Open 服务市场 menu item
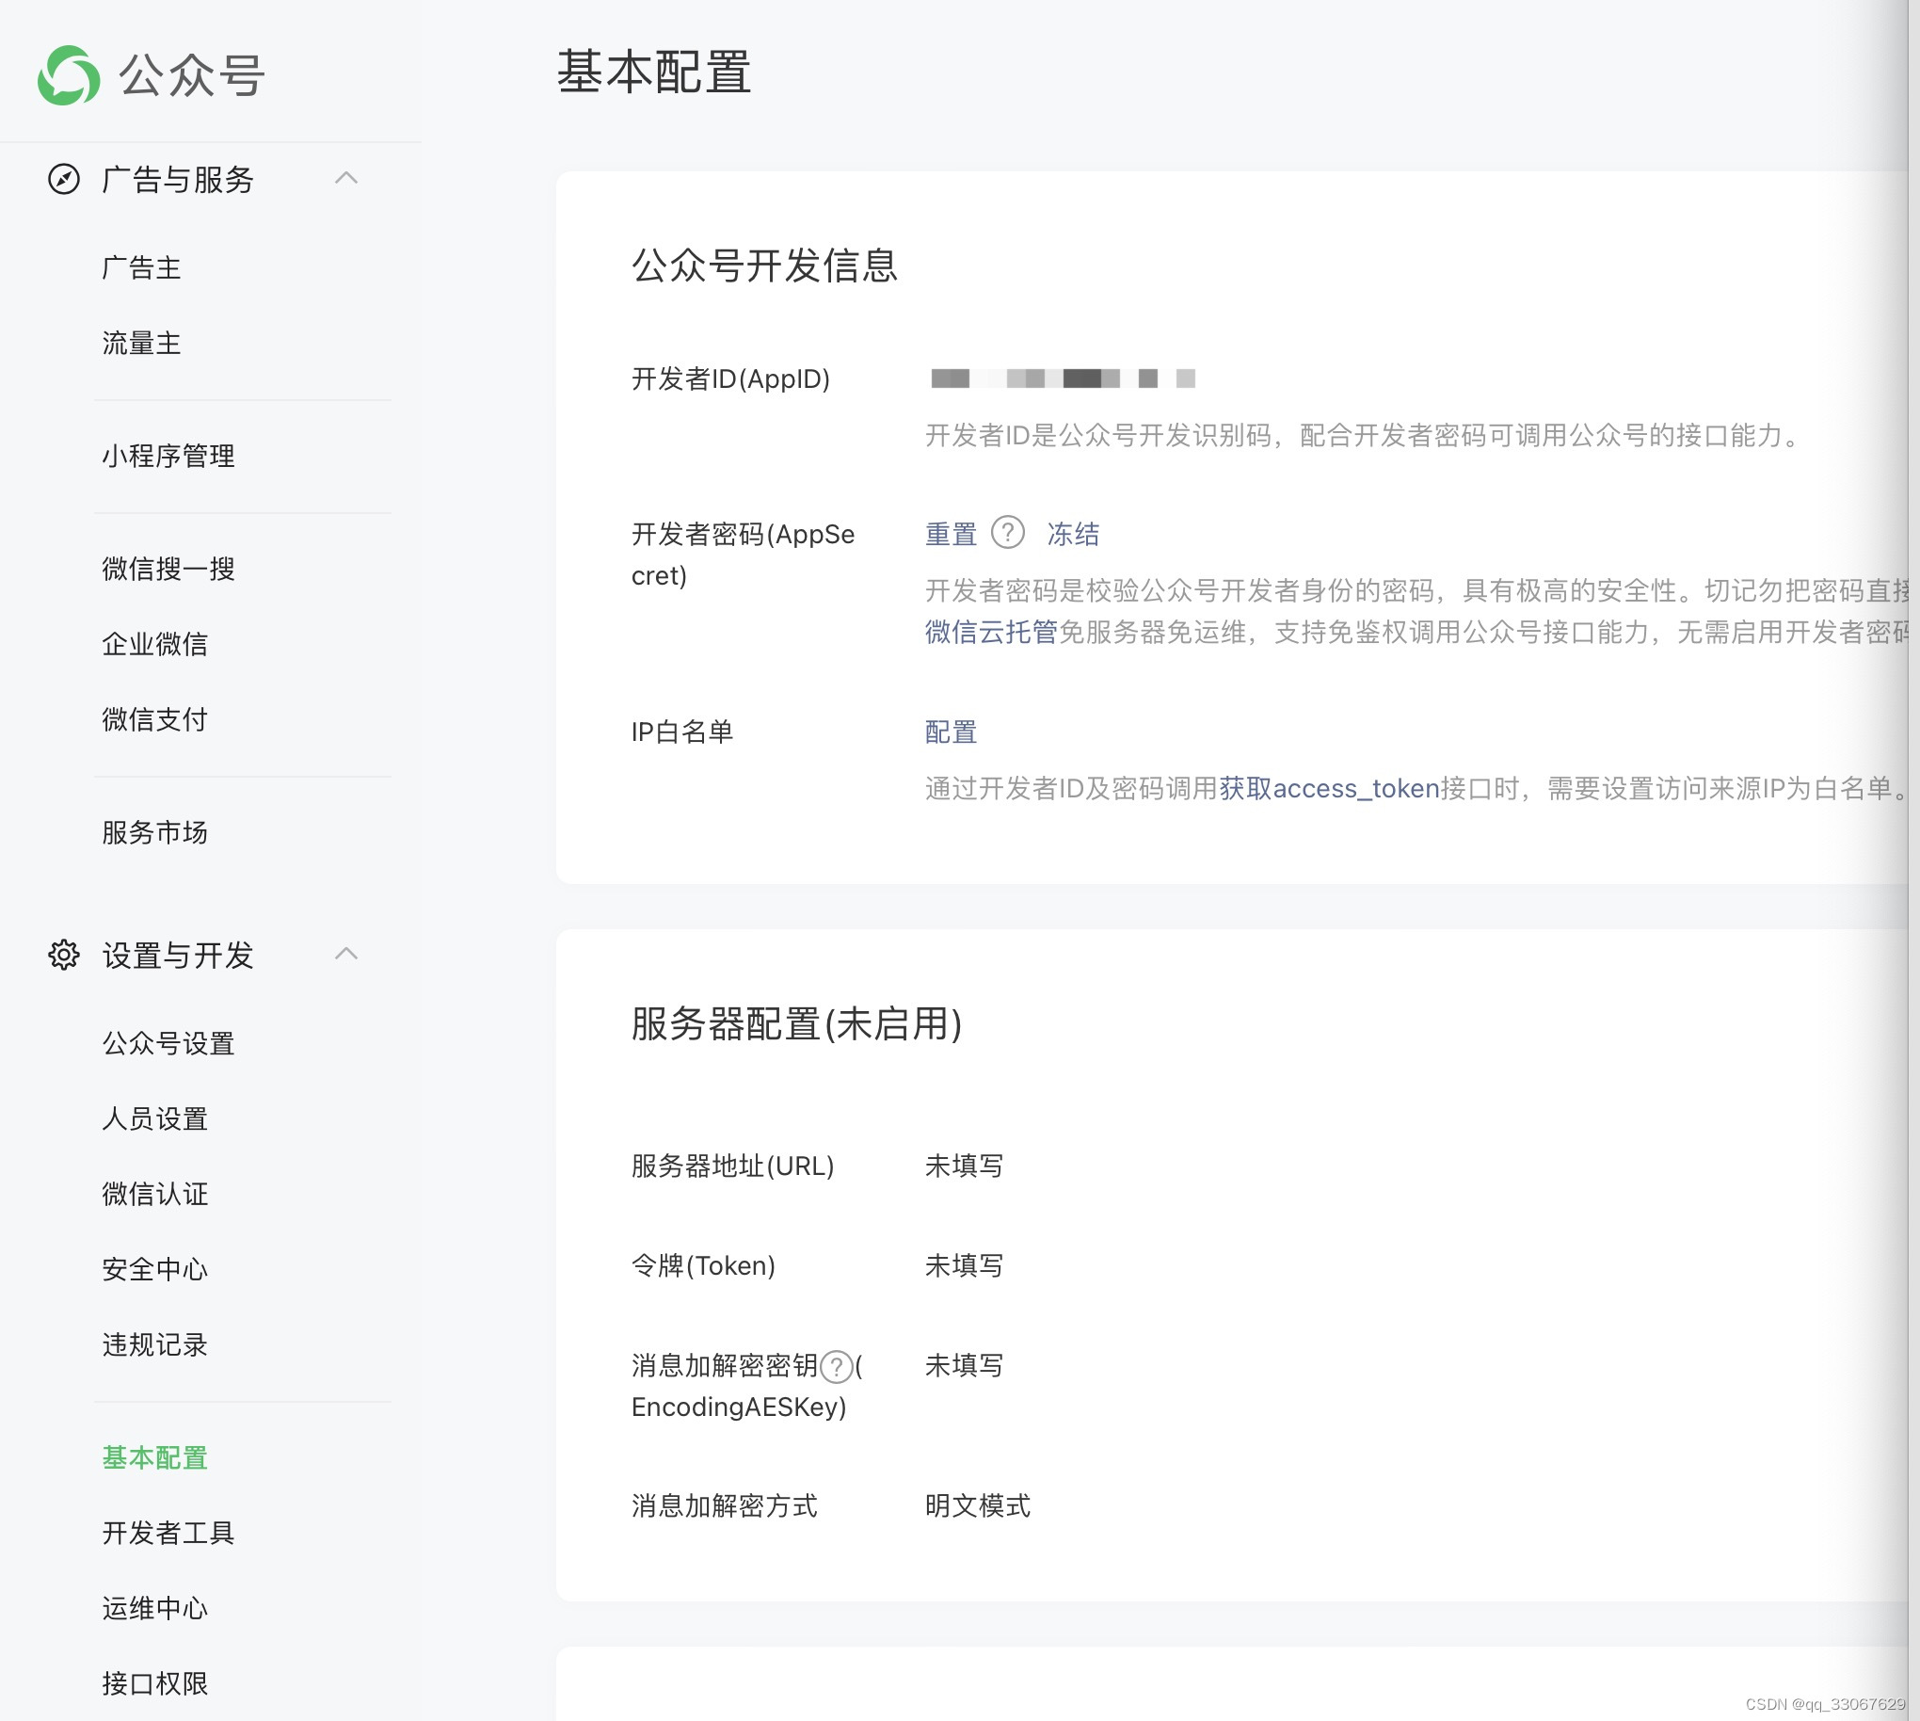 pyautogui.click(x=155, y=832)
